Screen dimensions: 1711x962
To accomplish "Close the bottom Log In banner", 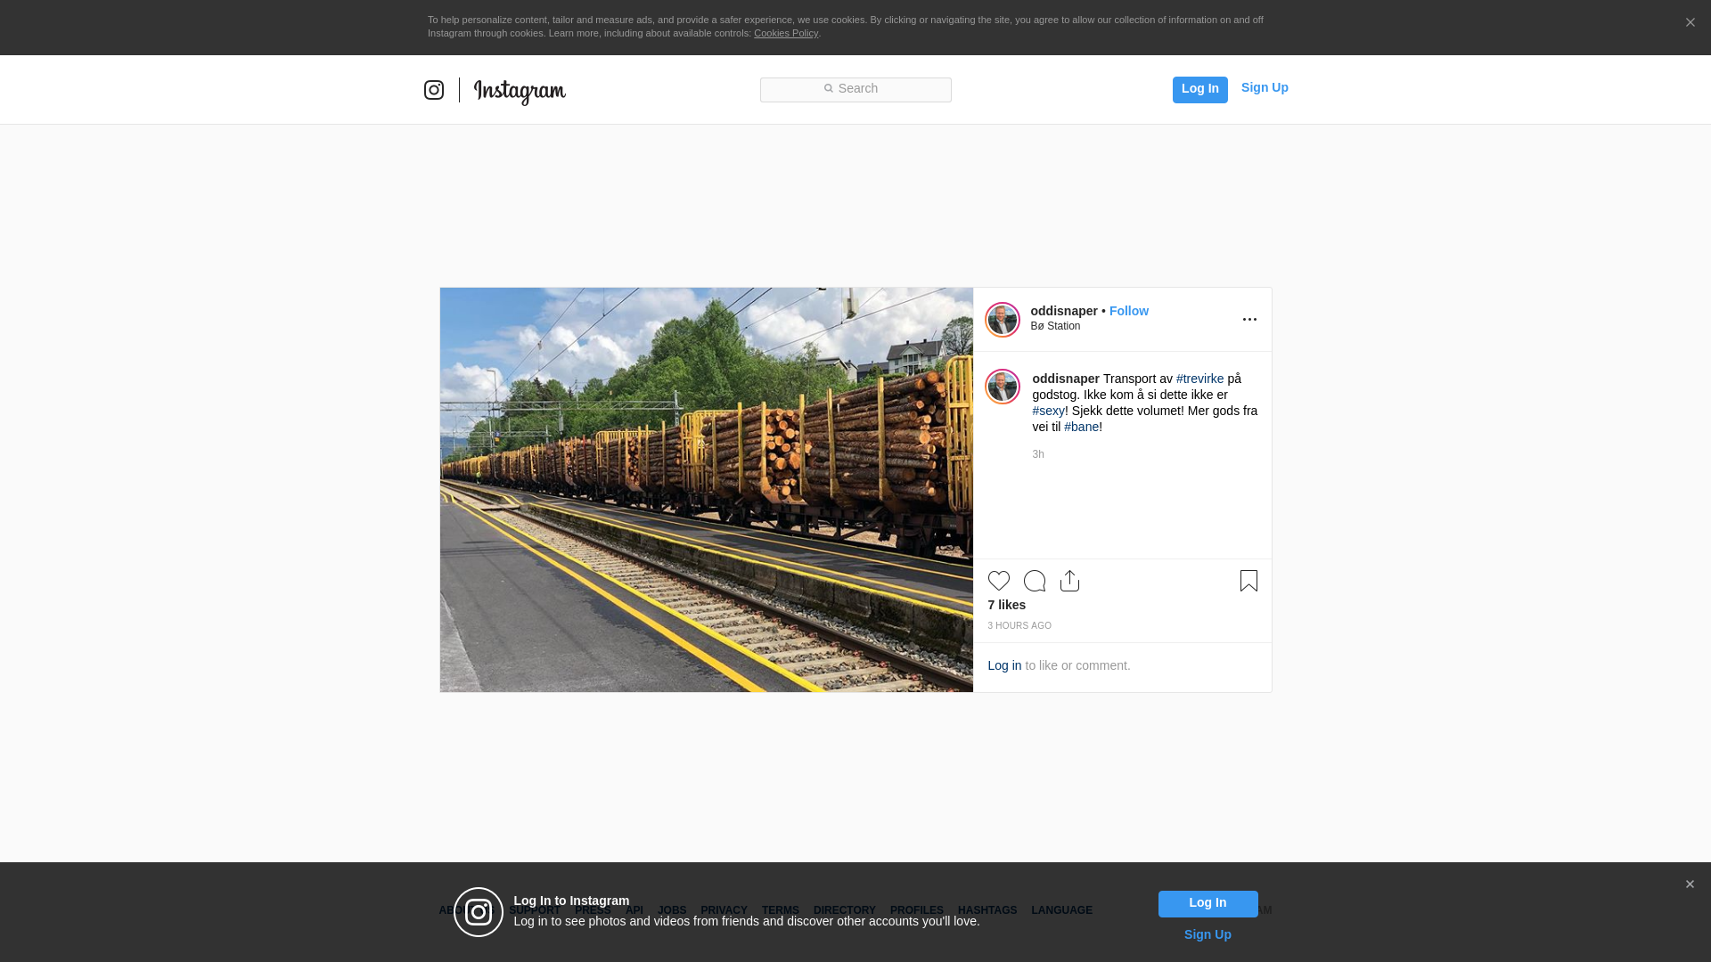I will [x=1690, y=885].
